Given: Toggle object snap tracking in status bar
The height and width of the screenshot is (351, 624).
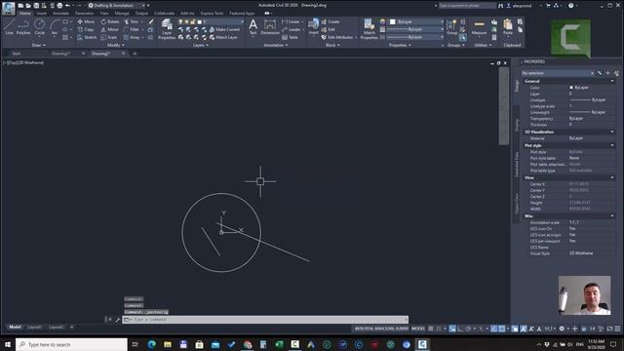Looking at the screenshot, I should 494,329.
